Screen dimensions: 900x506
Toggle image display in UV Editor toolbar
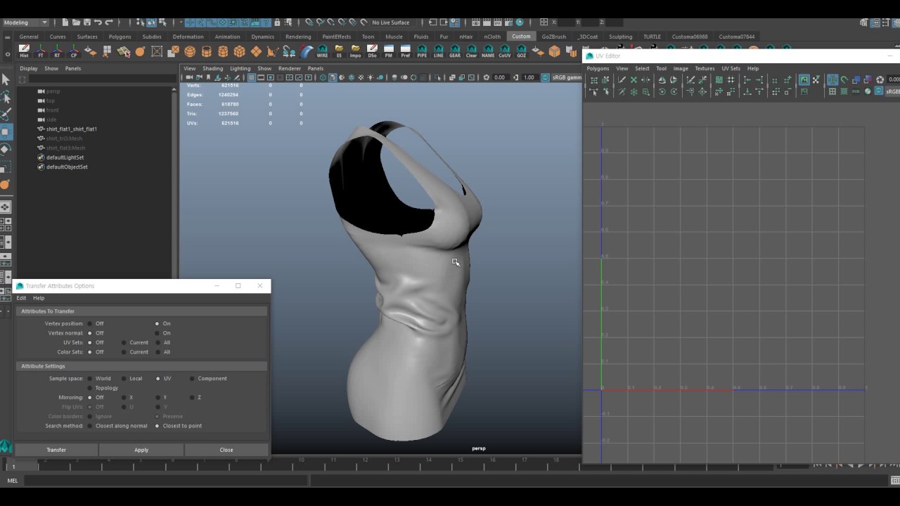click(804, 80)
